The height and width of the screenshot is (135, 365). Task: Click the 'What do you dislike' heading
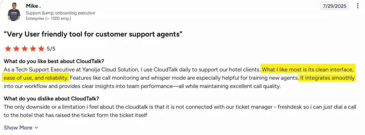pyautogui.click(x=52, y=98)
